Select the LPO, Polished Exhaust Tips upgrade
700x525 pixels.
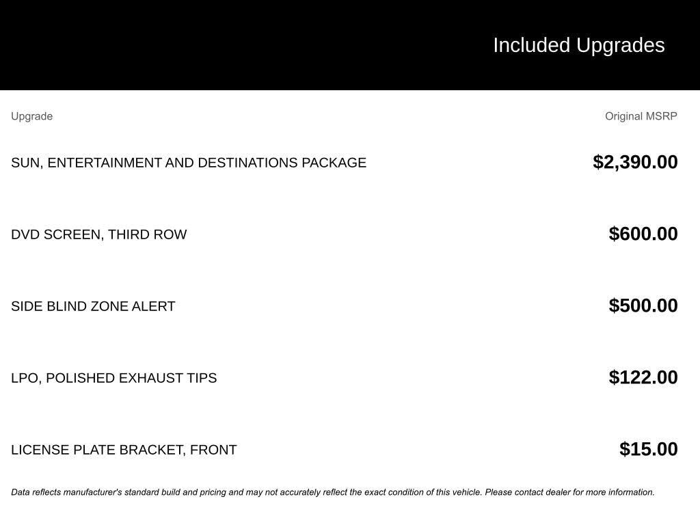113,378
